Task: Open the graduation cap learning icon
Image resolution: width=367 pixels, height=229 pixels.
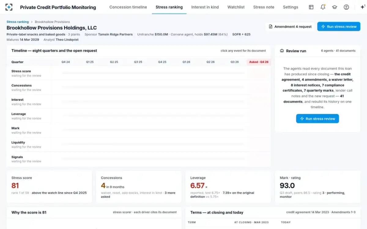Action: [x=335, y=7]
